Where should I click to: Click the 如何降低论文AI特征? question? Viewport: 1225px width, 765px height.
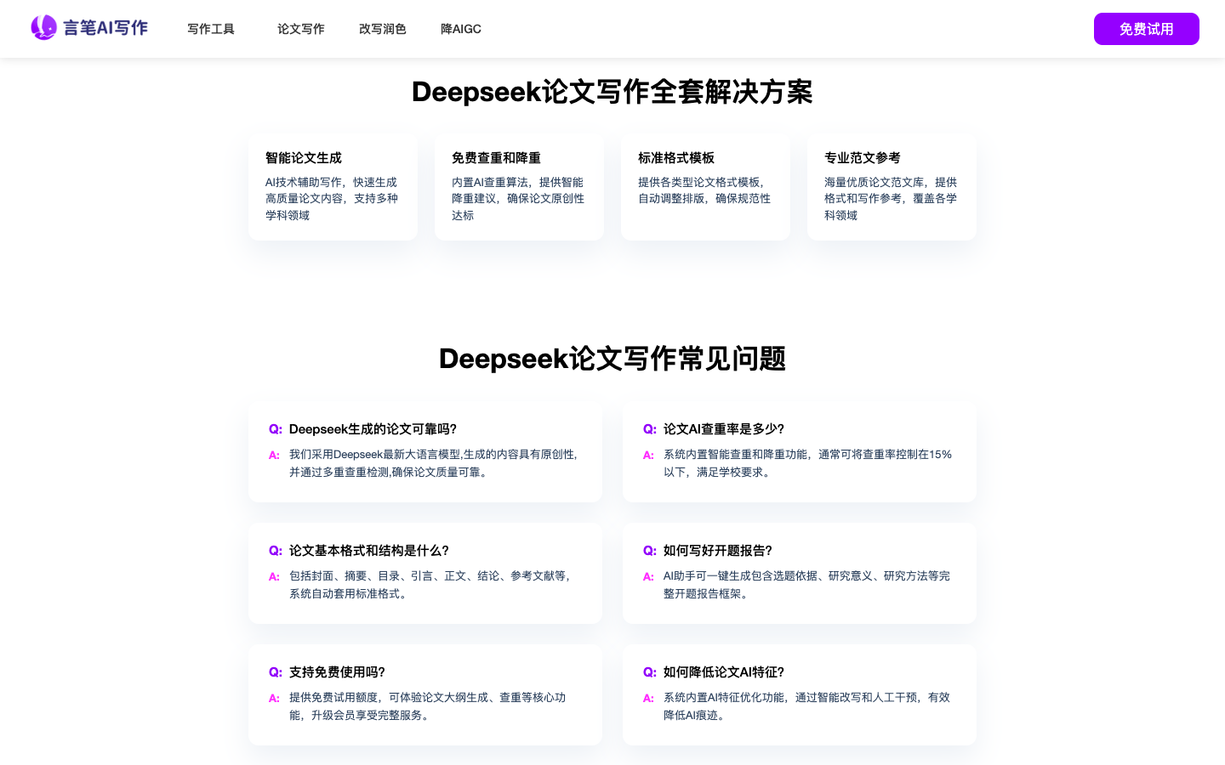[x=723, y=672]
